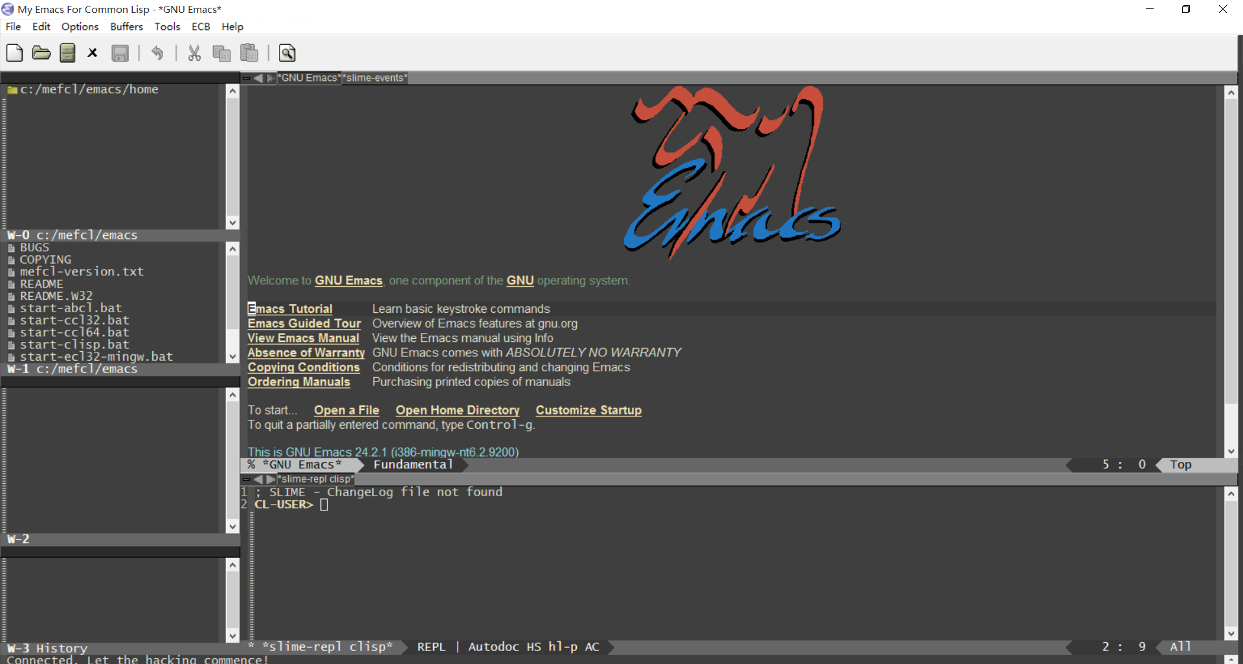Open the Help menu
The height and width of the screenshot is (664, 1243).
(x=232, y=27)
